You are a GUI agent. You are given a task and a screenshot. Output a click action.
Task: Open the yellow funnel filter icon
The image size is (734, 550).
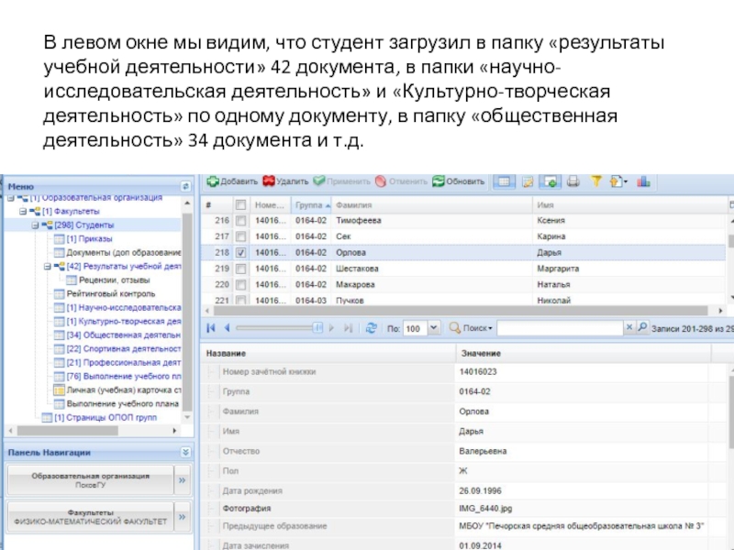pos(595,181)
